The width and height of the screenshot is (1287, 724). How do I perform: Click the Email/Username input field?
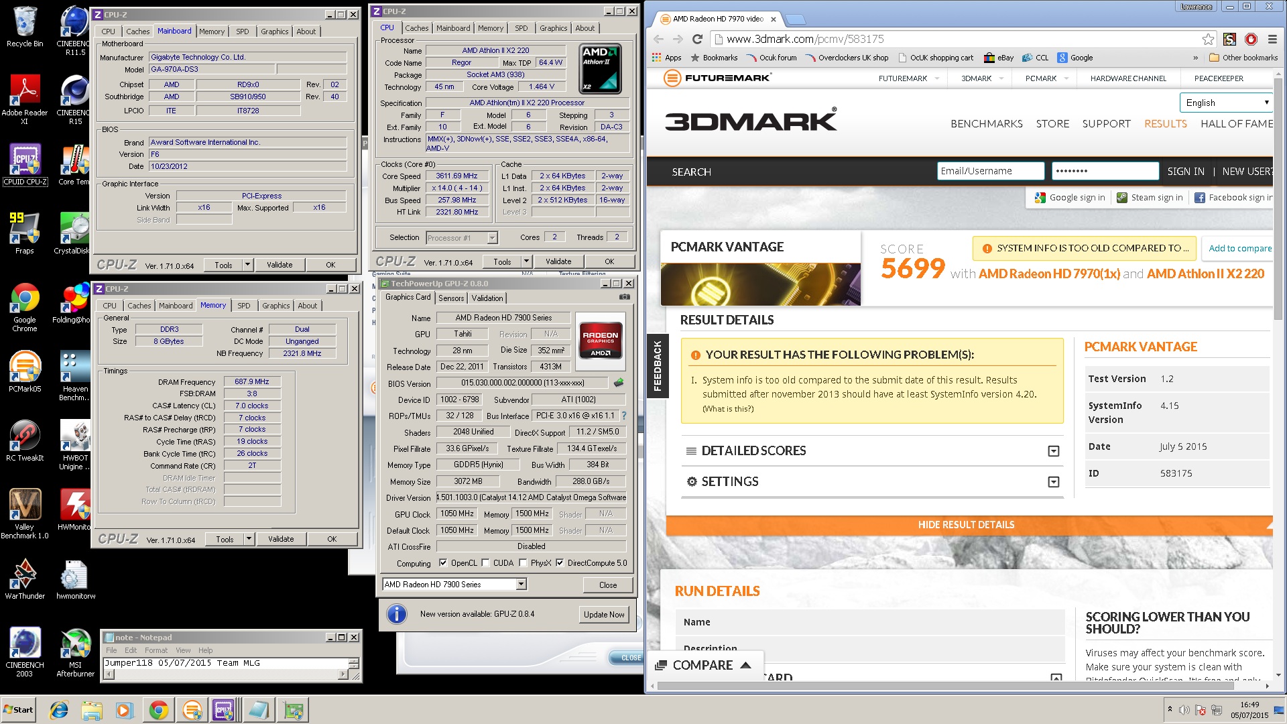[990, 172]
